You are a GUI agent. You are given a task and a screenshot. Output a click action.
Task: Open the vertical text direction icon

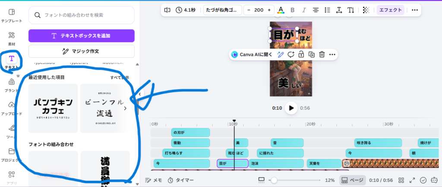point(351,10)
